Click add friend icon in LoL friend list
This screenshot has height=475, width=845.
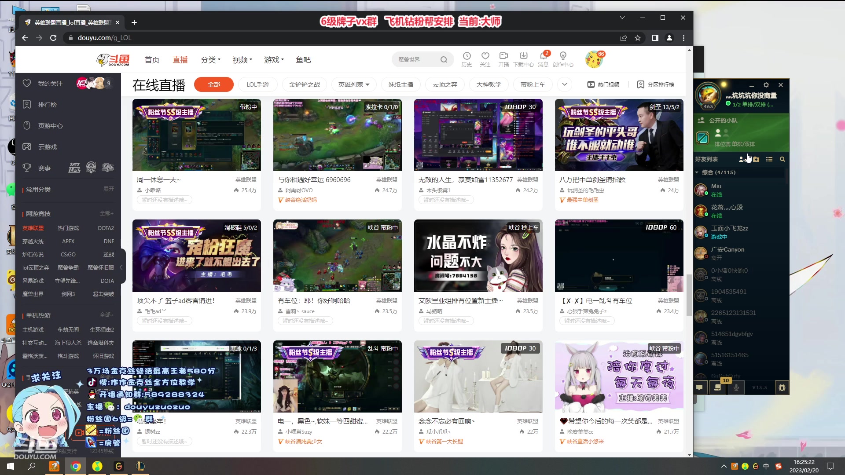(742, 159)
